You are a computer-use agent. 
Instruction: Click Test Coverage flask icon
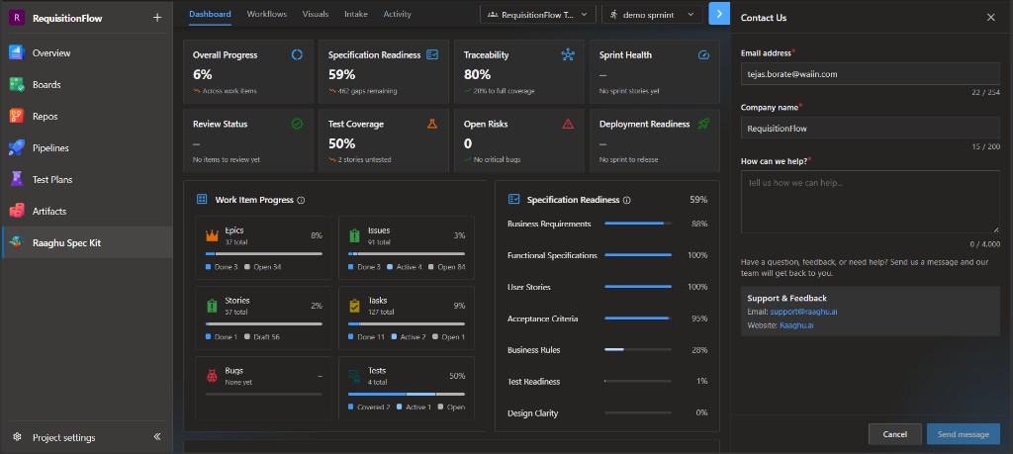click(x=433, y=124)
